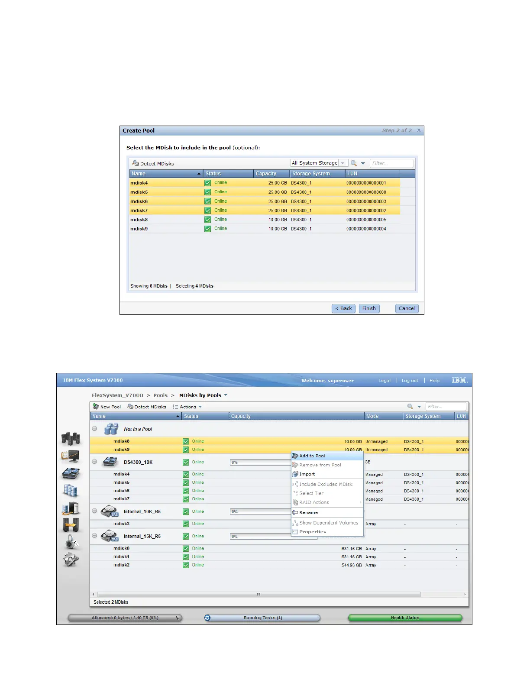Open the Monitoring icon showing a monitor in the left sidebar

pyautogui.click(x=71, y=456)
